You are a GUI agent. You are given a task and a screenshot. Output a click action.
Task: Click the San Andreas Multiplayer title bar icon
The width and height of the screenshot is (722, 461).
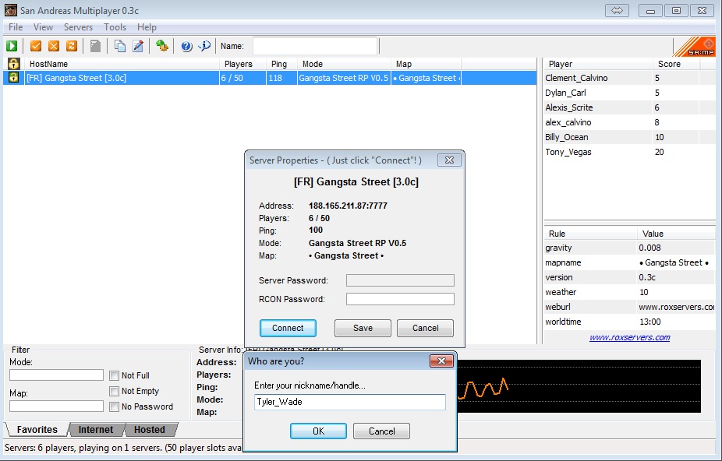click(11, 10)
